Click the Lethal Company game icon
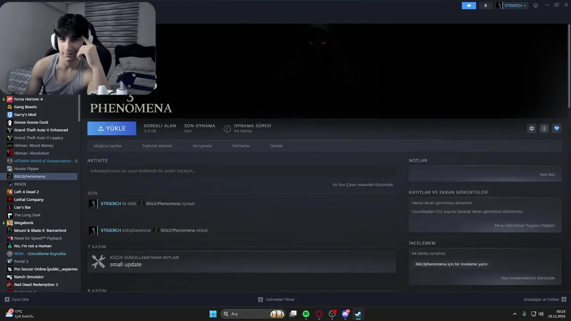Viewport: 571px width, 321px height. [x=10, y=200]
